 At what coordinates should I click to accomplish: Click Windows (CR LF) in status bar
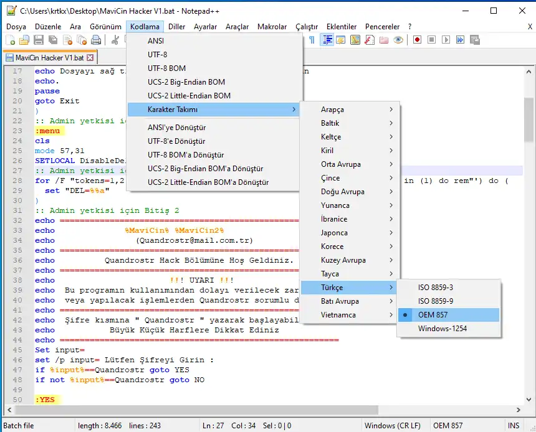[x=393, y=426]
